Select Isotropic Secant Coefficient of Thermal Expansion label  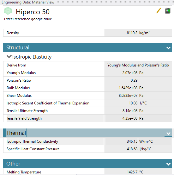tap(48, 103)
